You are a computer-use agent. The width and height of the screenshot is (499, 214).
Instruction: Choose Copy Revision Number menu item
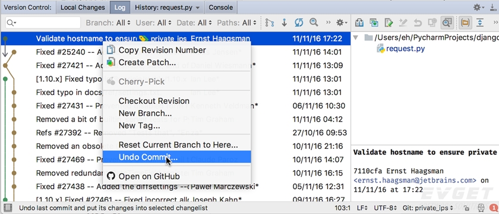(176, 50)
